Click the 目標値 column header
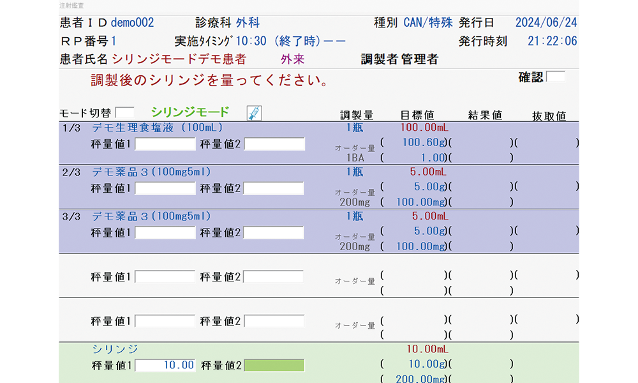 (x=417, y=115)
